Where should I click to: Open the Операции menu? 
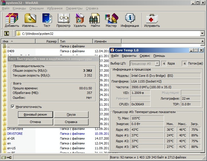(36, 8)
